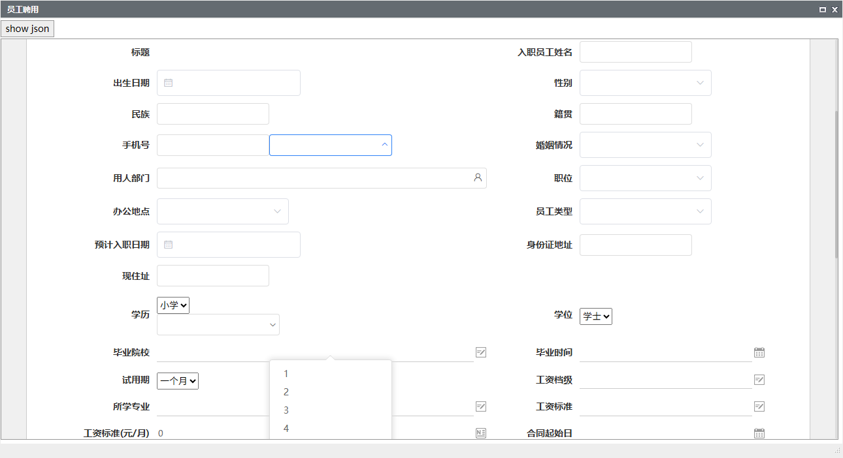Choose option 3 from the dropdown list
Screen dimensions: 843x458
click(x=286, y=410)
